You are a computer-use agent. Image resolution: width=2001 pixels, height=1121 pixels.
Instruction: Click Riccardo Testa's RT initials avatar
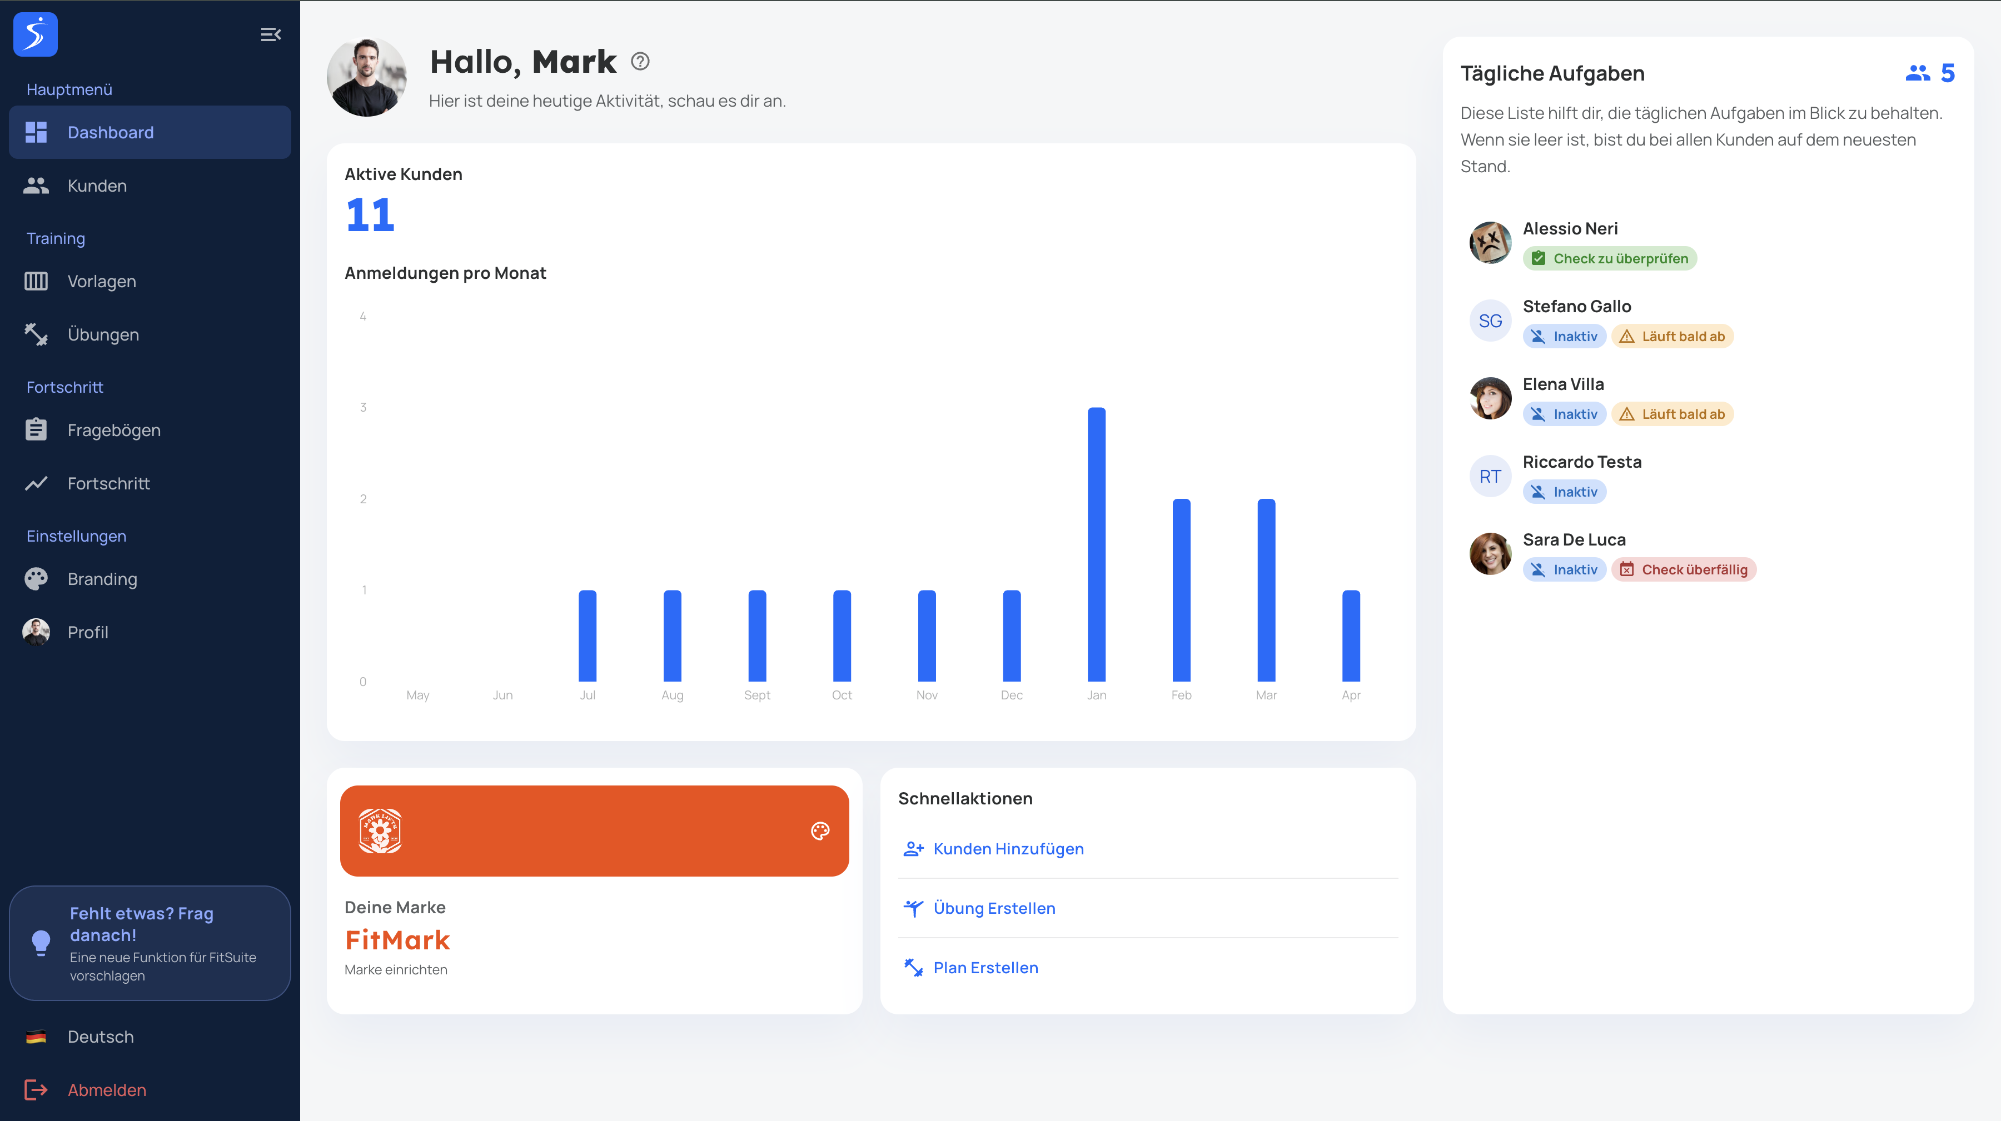pos(1491,477)
